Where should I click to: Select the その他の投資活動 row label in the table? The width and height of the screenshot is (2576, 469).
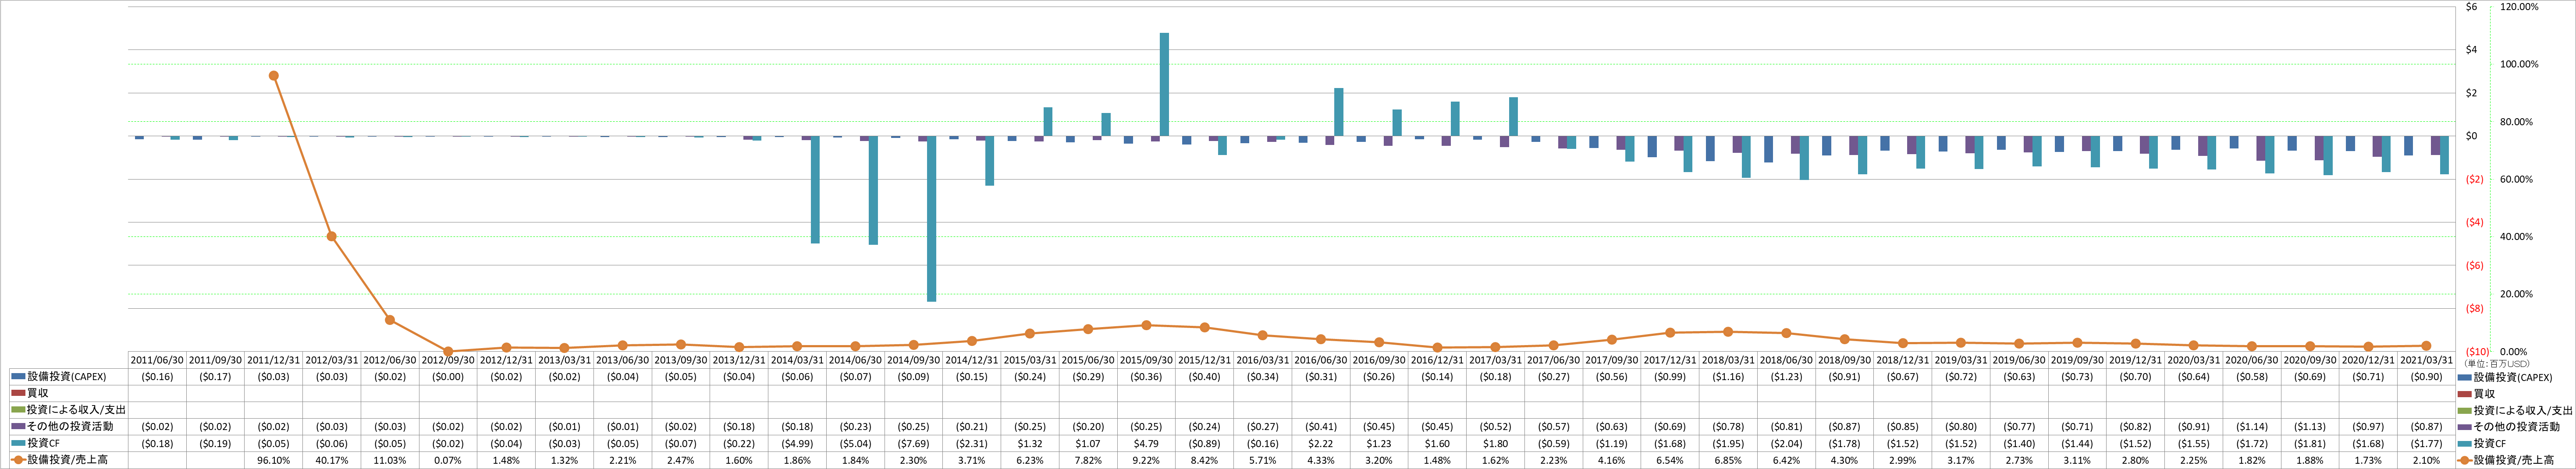point(70,427)
